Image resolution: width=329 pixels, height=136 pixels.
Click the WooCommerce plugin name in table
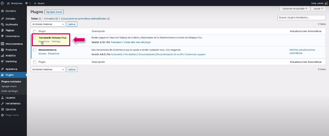click(47, 50)
